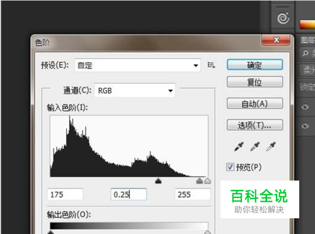Click the gradient color swatch in panel

307,24
